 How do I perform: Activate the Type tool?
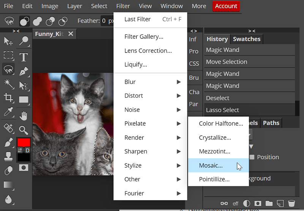tap(24, 57)
